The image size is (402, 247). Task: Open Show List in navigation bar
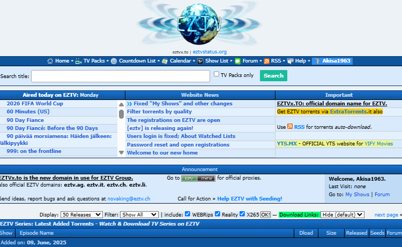(x=217, y=61)
